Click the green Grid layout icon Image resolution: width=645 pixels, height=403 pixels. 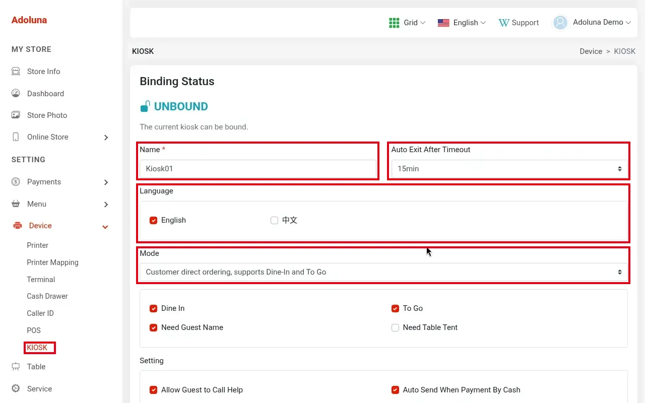[x=394, y=23]
